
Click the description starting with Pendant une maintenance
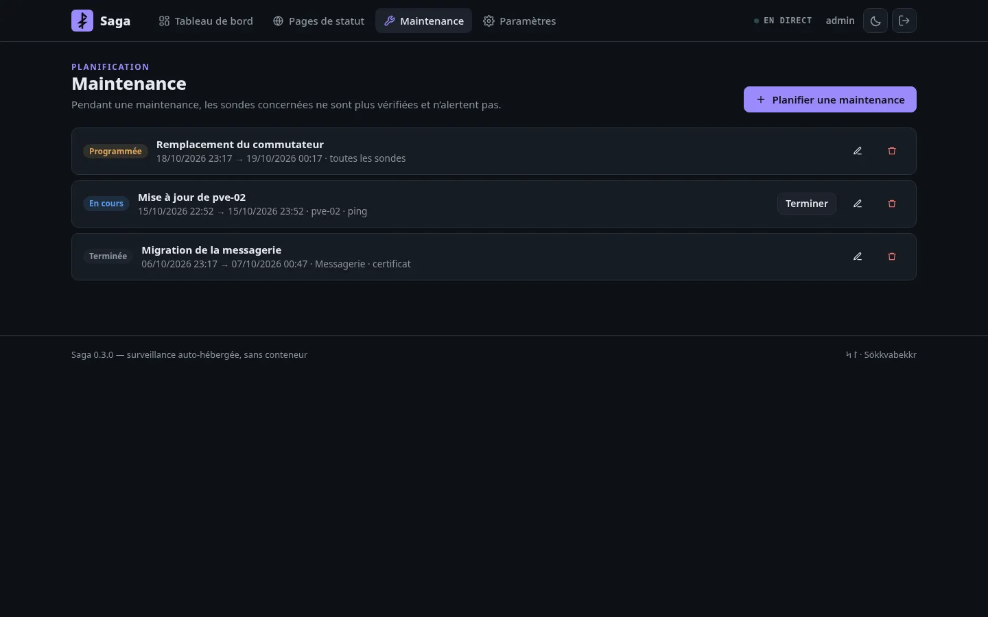pyautogui.click(x=286, y=105)
